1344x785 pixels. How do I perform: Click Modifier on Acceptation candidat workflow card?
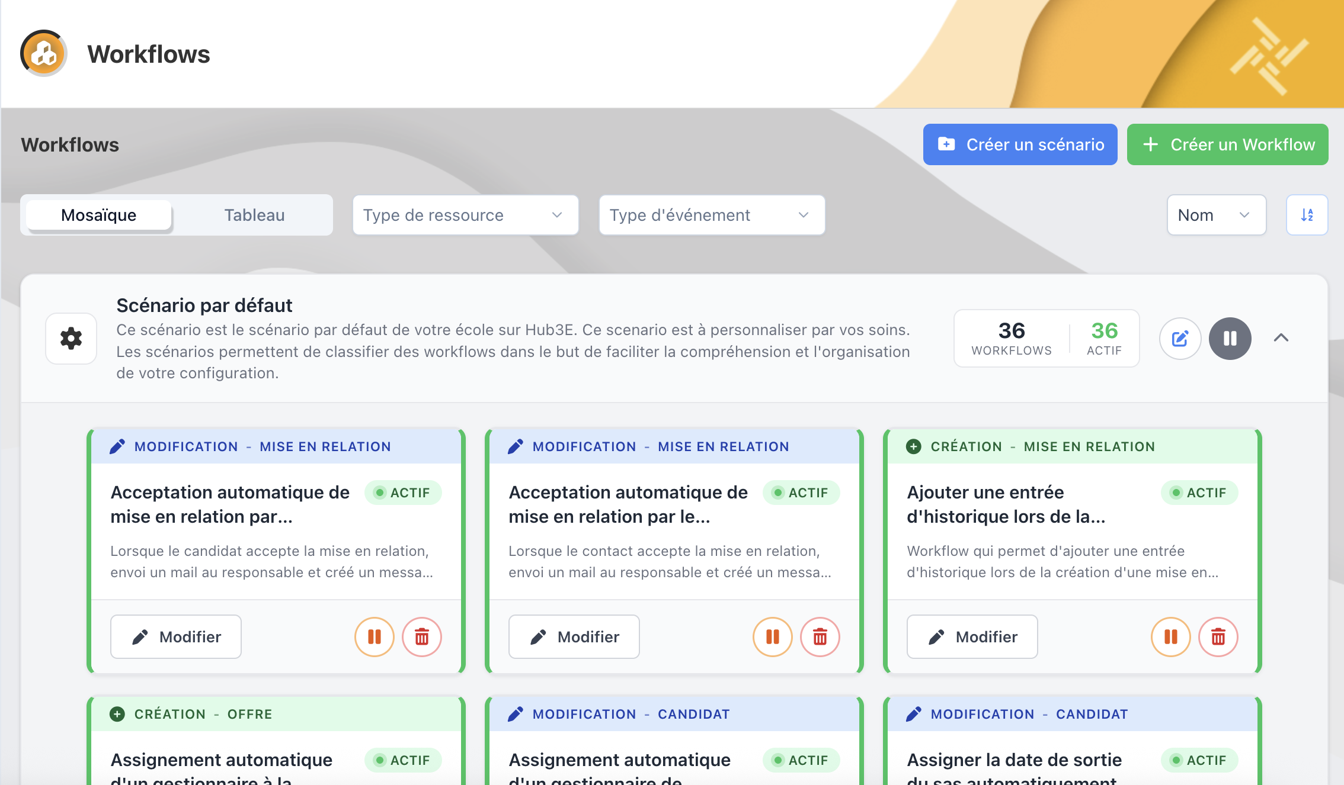click(176, 637)
